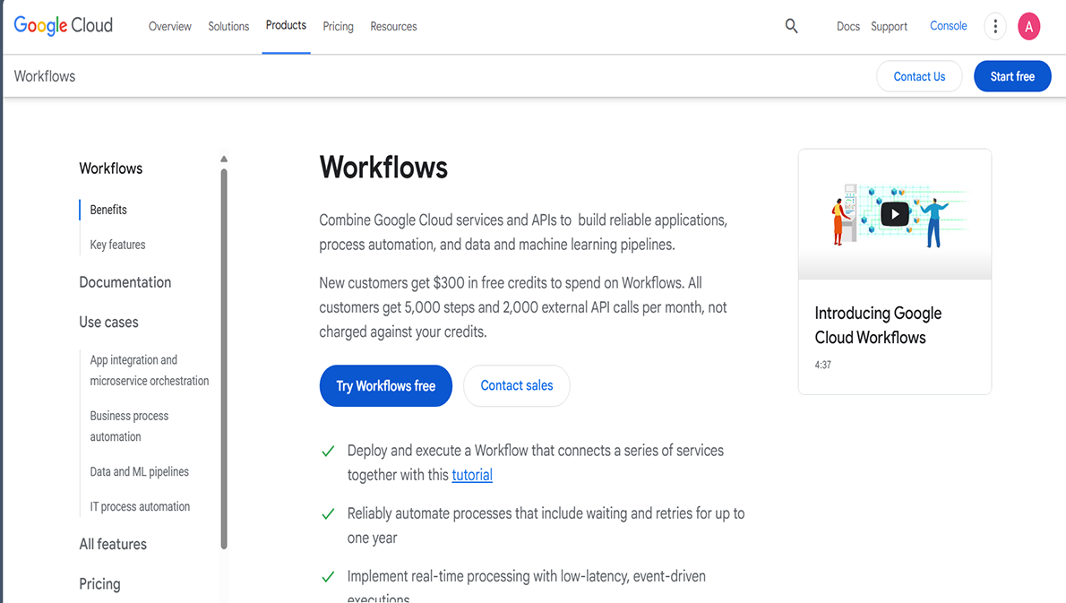Open Pricing in the sidebar
This screenshot has width=1066, height=603.
100,584
